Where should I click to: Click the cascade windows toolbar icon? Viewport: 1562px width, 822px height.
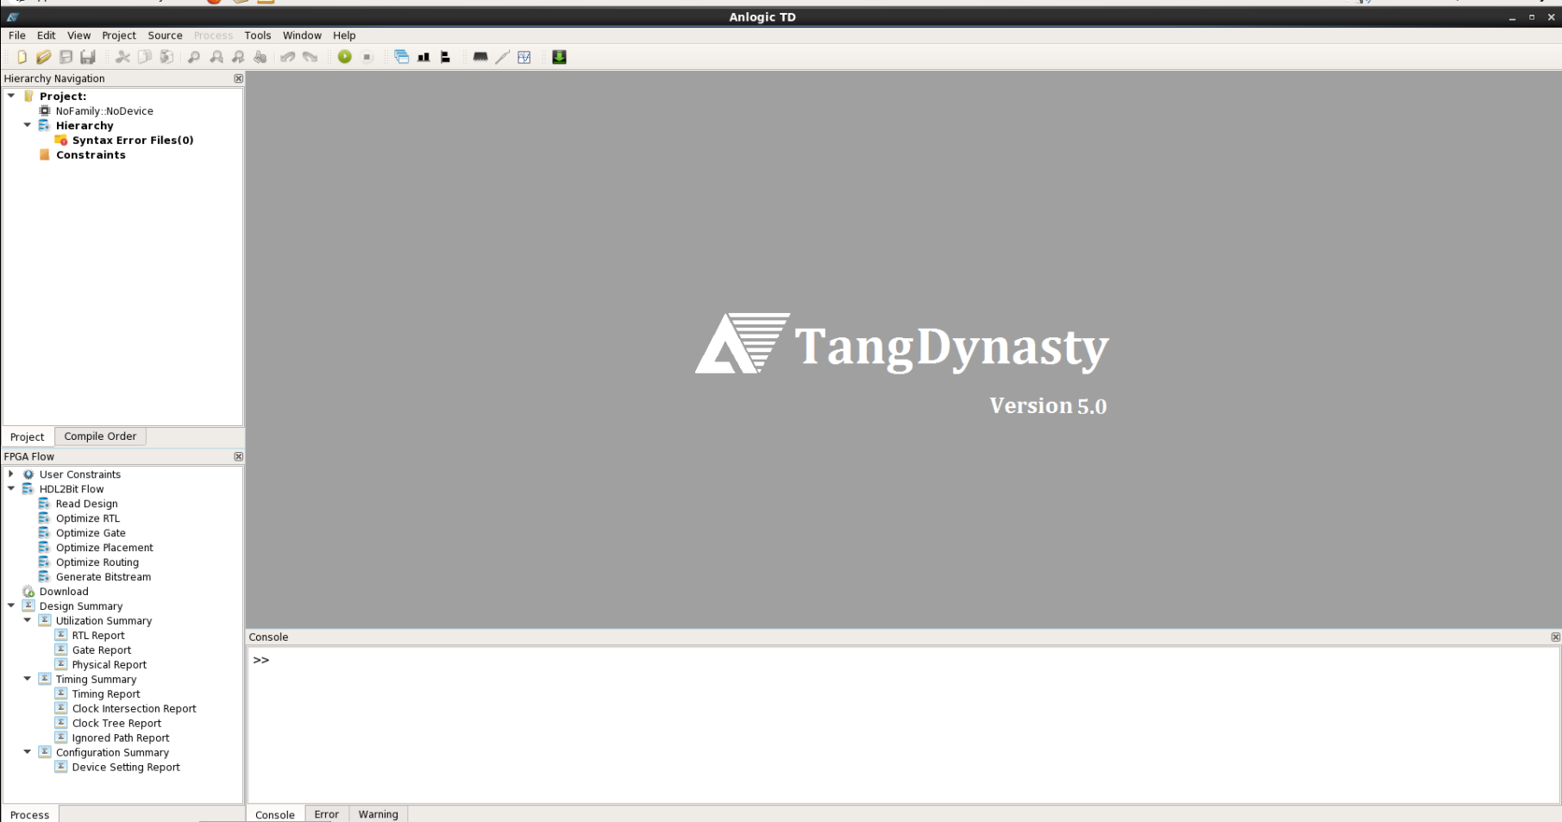coord(401,57)
